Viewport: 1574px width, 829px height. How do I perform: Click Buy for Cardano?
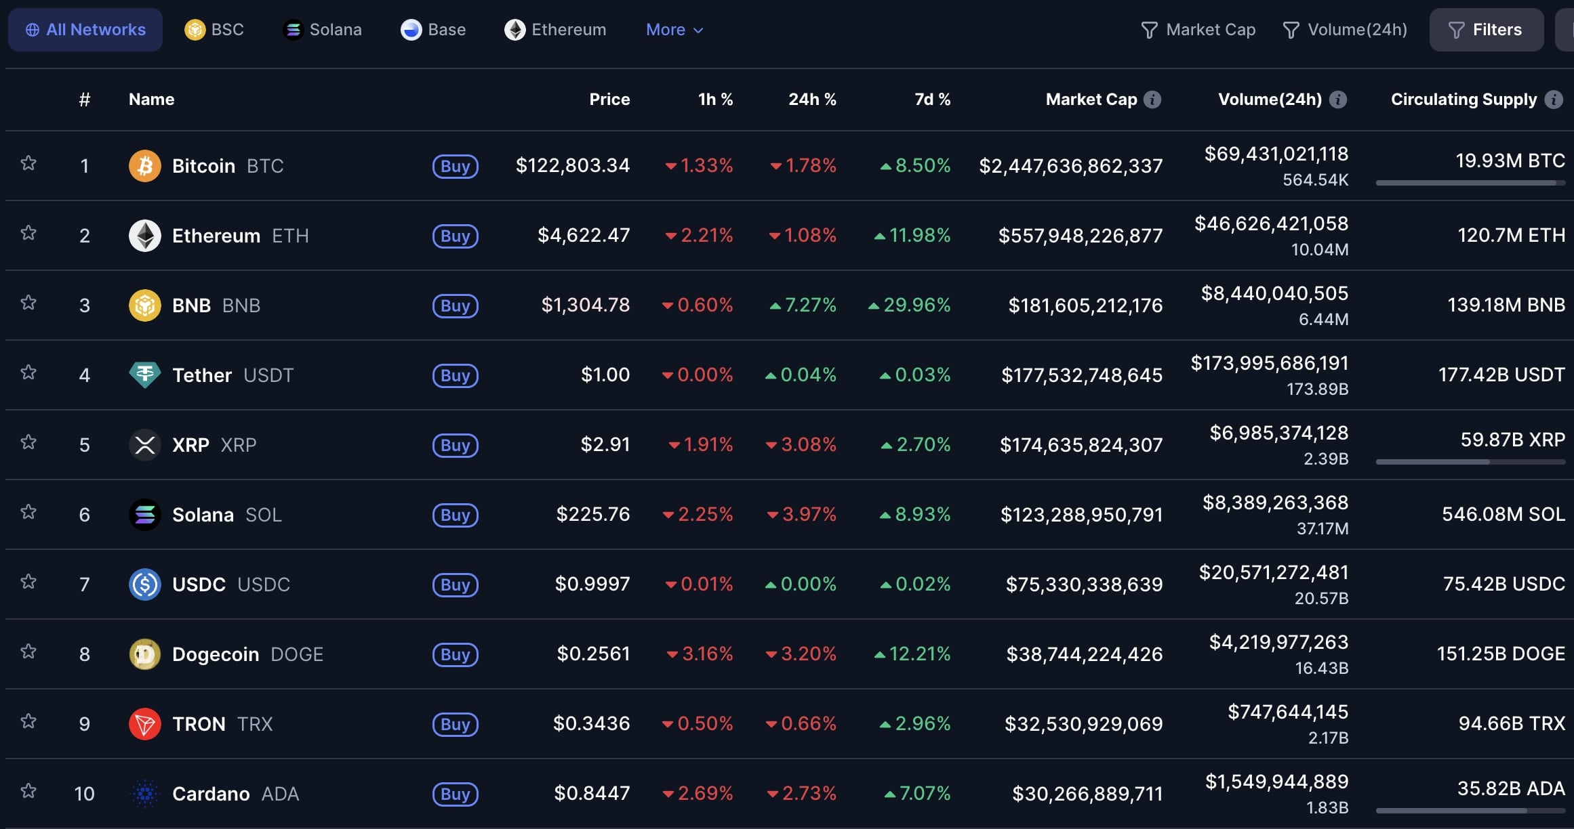(456, 794)
